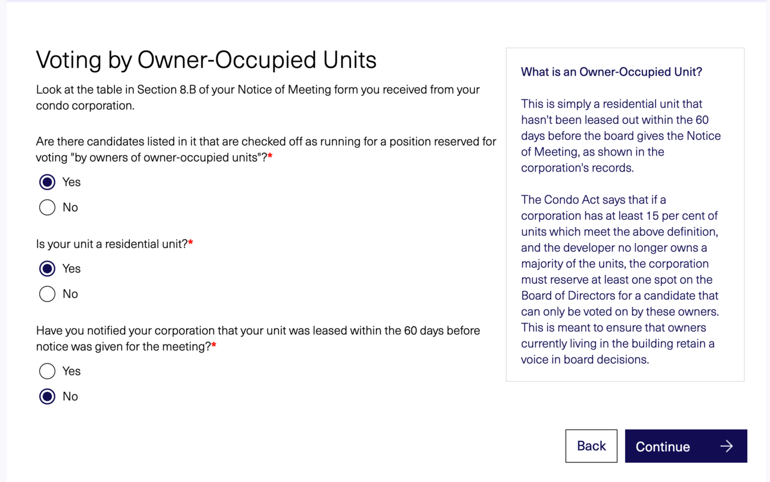Click the Section 8.B intro paragraph
The image size is (770, 482).
(x=258, y=98)
